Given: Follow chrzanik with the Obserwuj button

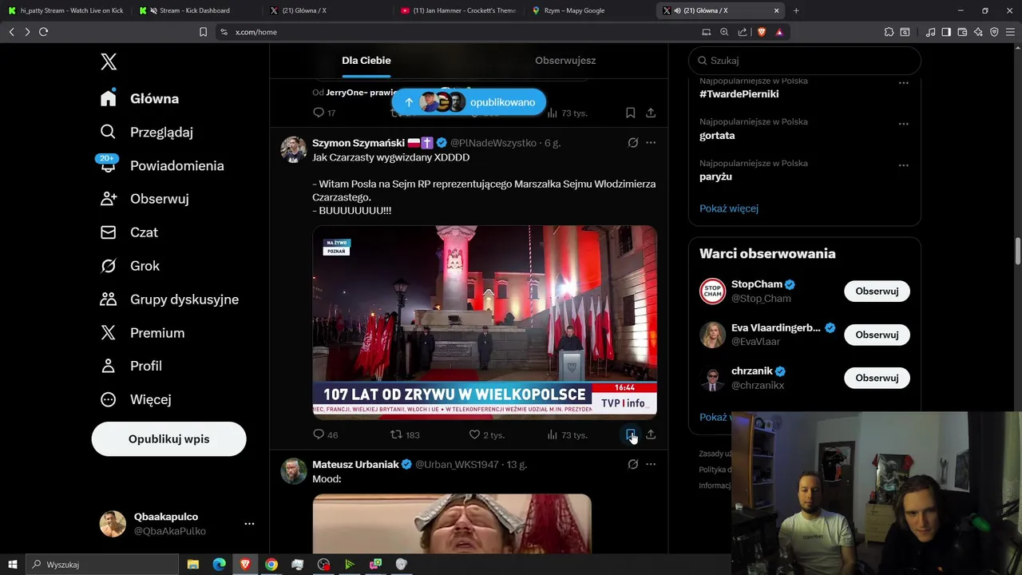Looking at the screenshot, I should (877, 378).
